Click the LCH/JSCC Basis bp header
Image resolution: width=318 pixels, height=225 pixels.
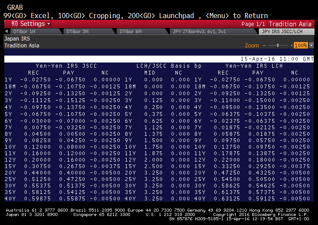(x=169, y=66)
